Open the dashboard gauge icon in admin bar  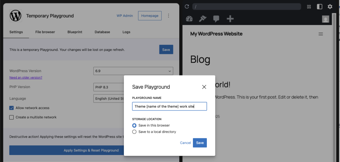coord(189,19)
